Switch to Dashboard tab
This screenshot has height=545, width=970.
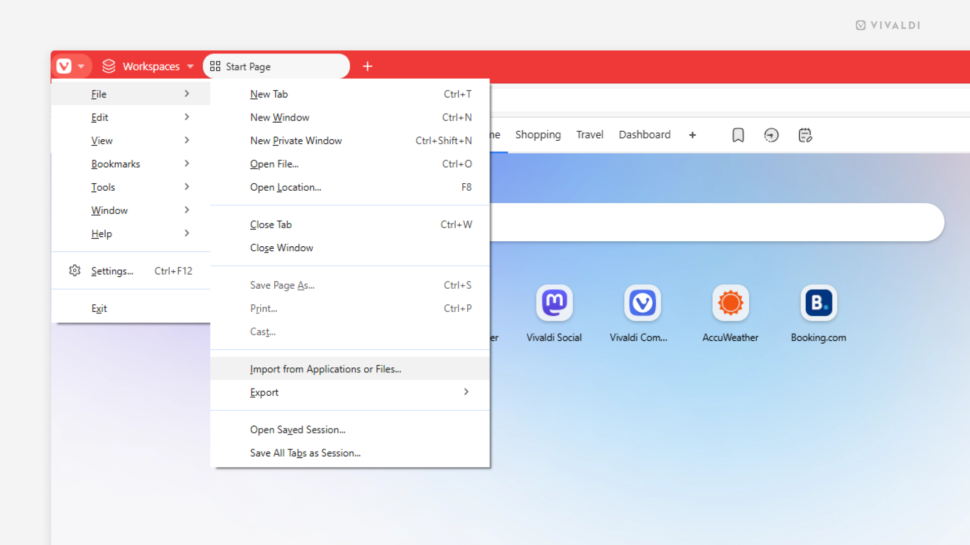(x=645, y=135)
